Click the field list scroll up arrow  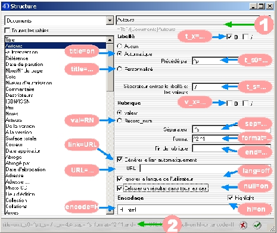(x=110, y=40)
